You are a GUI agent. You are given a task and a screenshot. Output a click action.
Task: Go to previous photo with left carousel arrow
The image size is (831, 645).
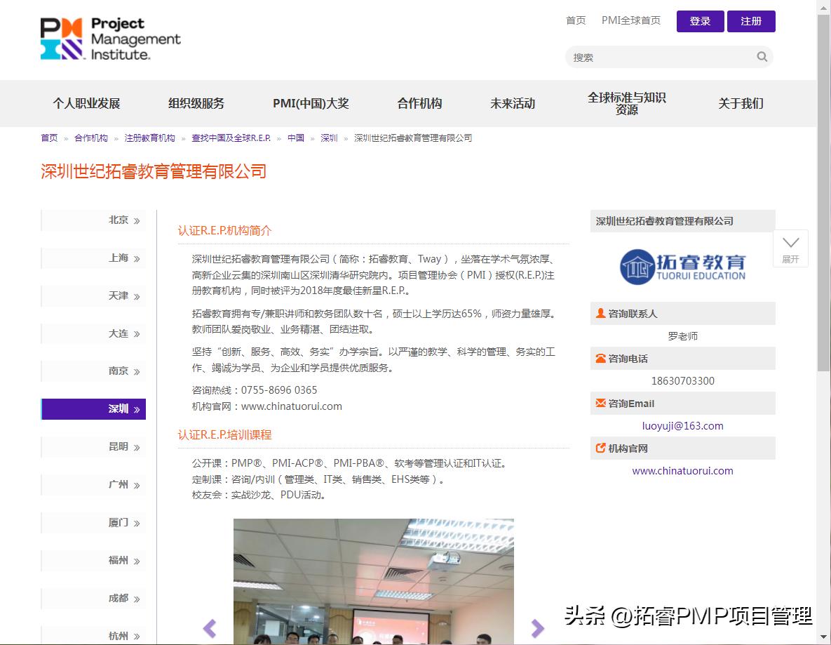(x=210, y=629)
